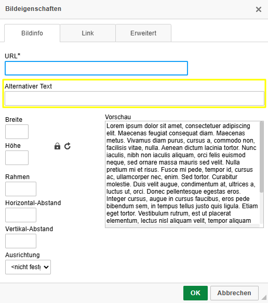
Task: Focus the URL input field
Action: [x=96, y=68]
